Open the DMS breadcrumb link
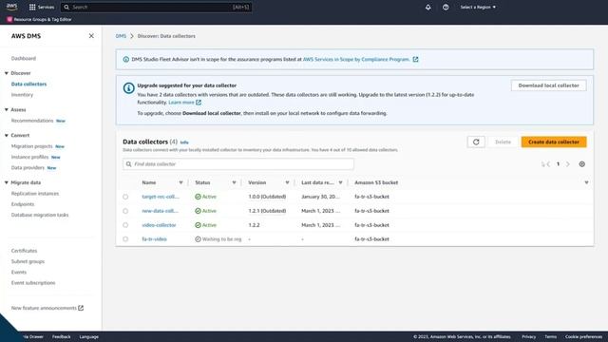 (121, 36)
